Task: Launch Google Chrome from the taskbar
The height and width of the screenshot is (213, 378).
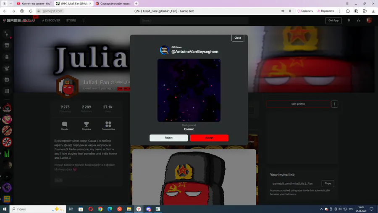Action: coord(100,209)
